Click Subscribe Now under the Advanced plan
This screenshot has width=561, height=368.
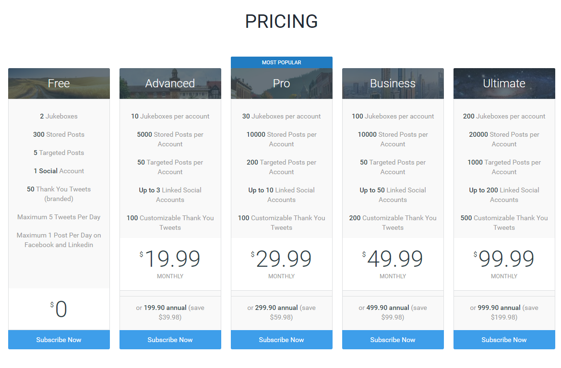170,339
